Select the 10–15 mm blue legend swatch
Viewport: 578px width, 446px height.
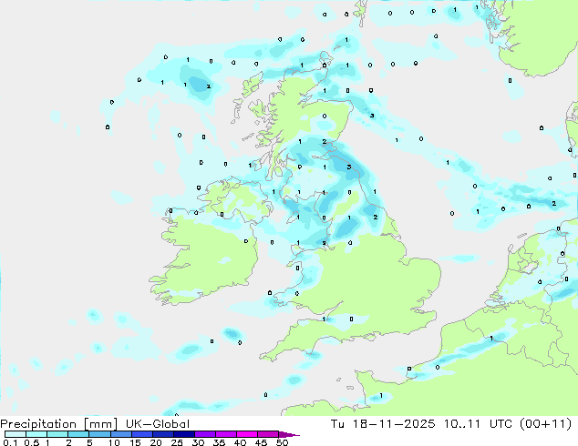click(121, 434)
